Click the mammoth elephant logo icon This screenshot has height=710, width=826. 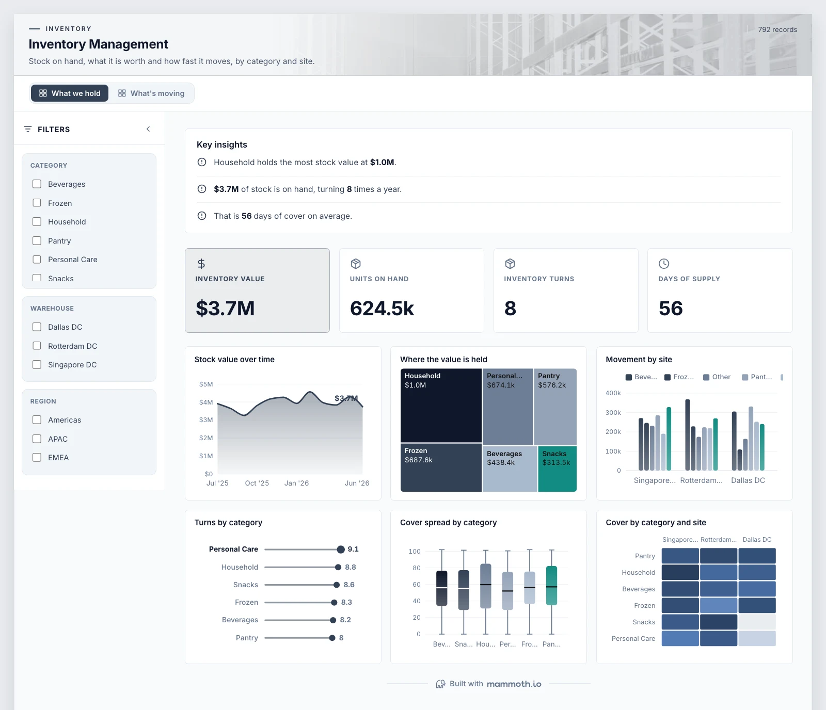(x=440, y=684)
